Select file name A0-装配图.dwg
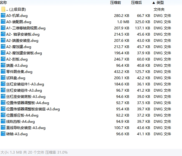This screenshot has width=182, height=156. point(19,22)
